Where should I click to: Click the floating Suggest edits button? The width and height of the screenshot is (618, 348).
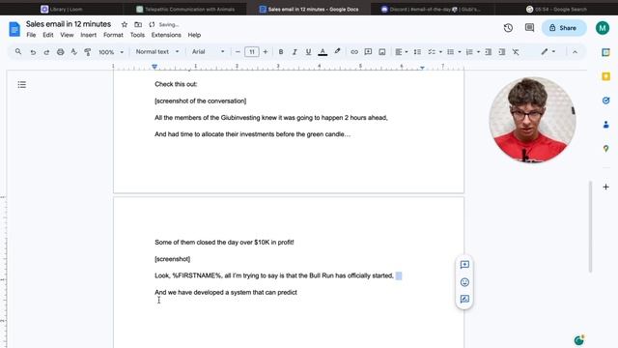pos(464,299)
